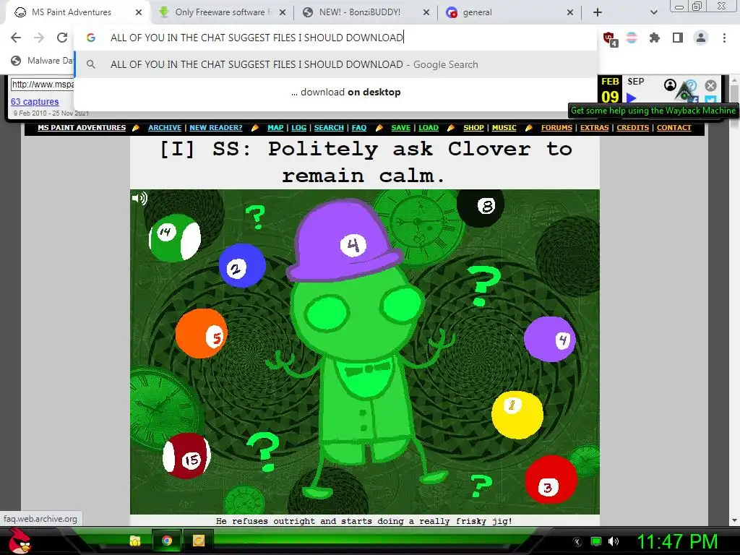This screenshot has height=555, width=740.
Task: Open the 11:47 PM taskbar clock
Action: point(677,541)
